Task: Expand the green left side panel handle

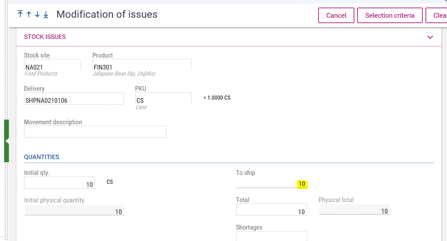Action: pyautogui.click(x=6, y=141)
